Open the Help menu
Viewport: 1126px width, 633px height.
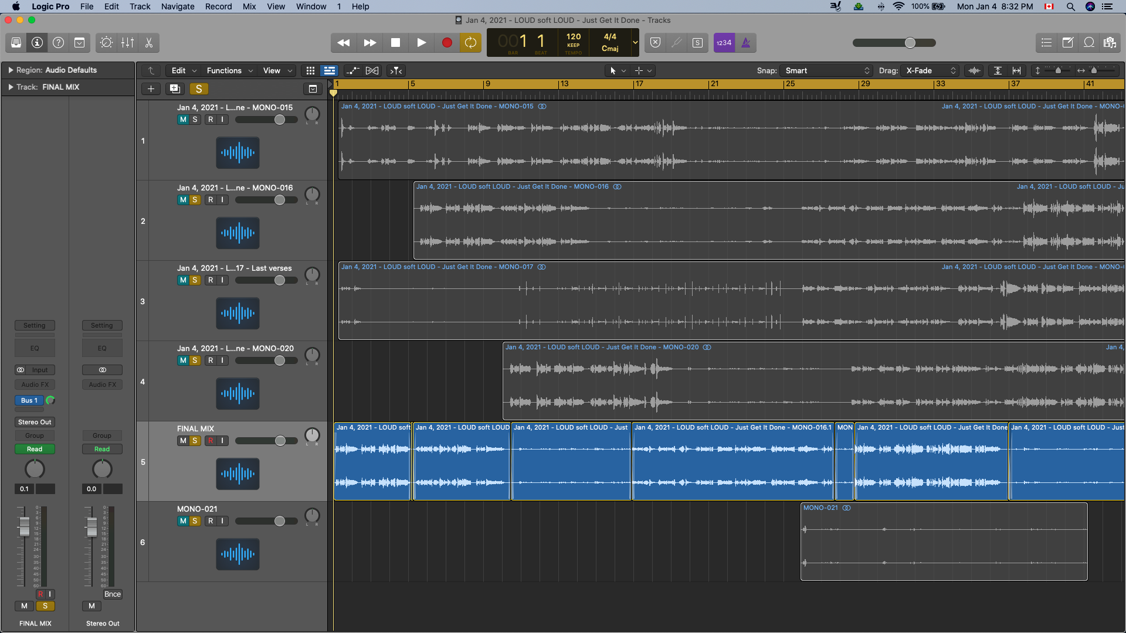(x=360, y=6)
